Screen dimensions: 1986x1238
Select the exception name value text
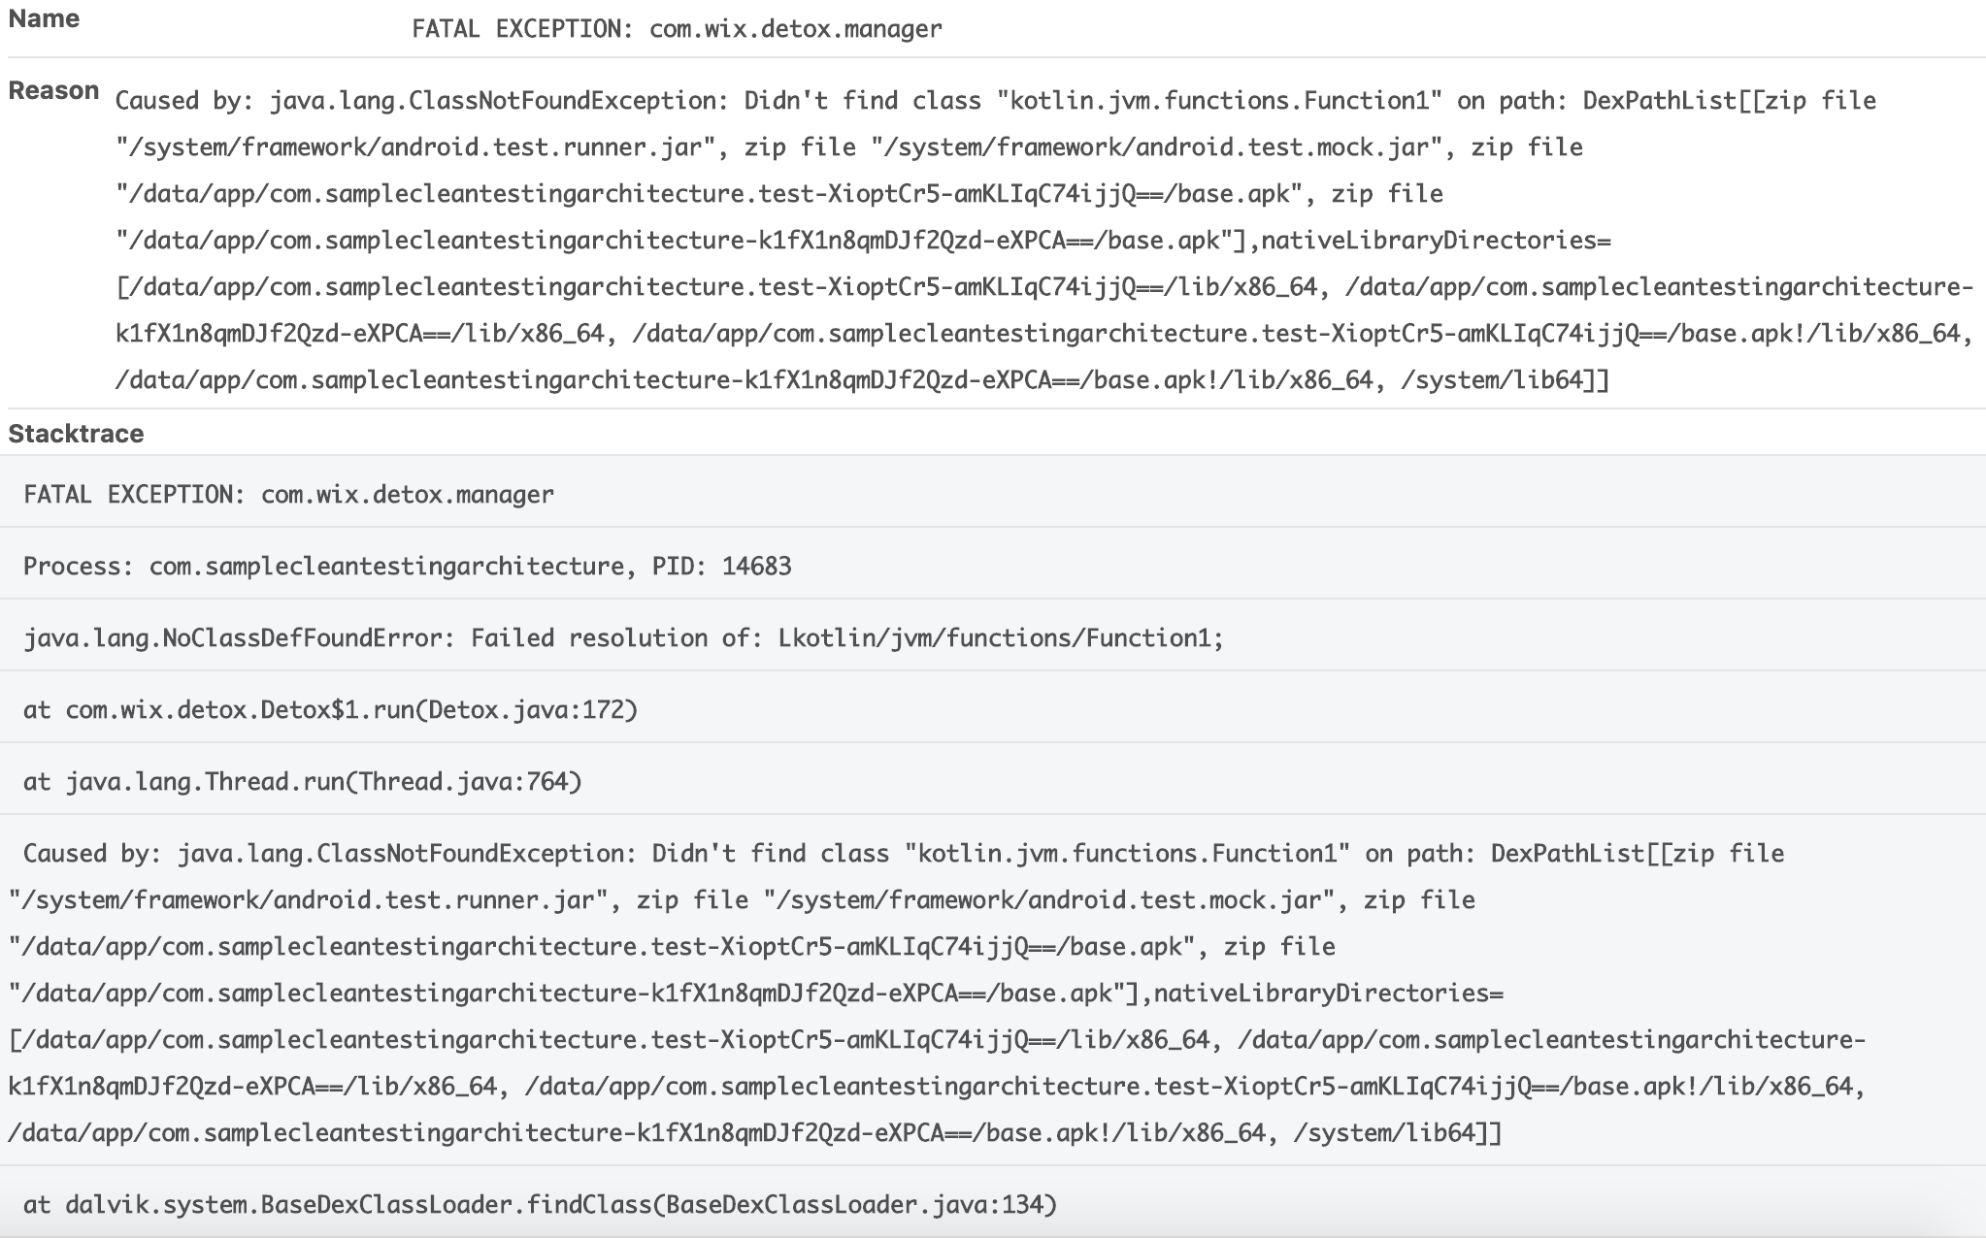[x=677, y=29]
